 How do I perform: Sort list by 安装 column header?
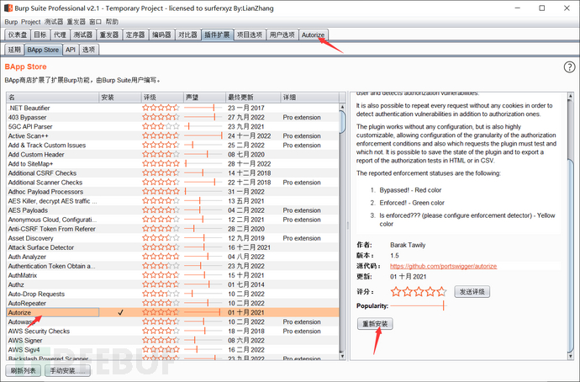tap(120, 98)
